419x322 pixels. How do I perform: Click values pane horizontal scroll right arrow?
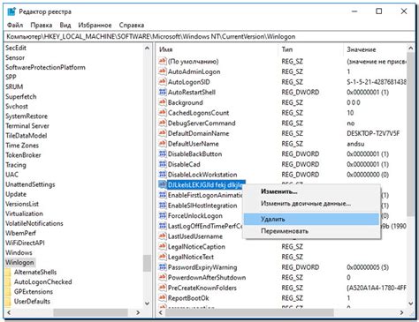point(401,312)
